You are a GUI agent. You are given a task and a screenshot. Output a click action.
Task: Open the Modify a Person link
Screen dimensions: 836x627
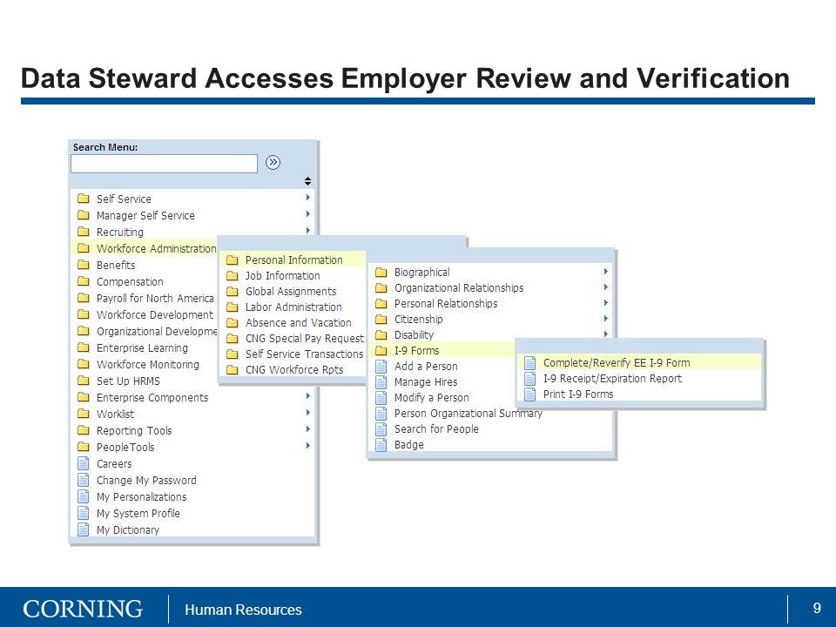(431, 398)
